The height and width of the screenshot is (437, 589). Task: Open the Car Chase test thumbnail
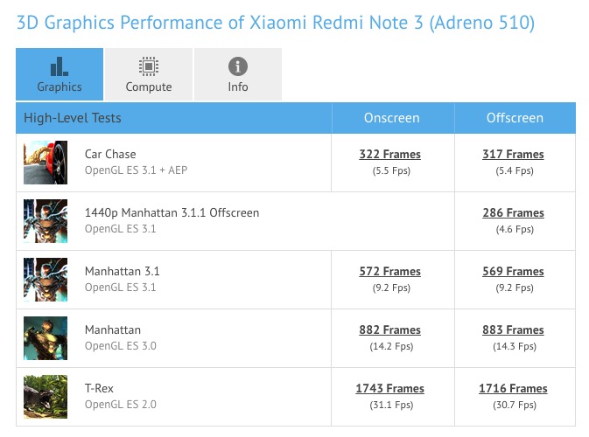click(x=46, y=163)
